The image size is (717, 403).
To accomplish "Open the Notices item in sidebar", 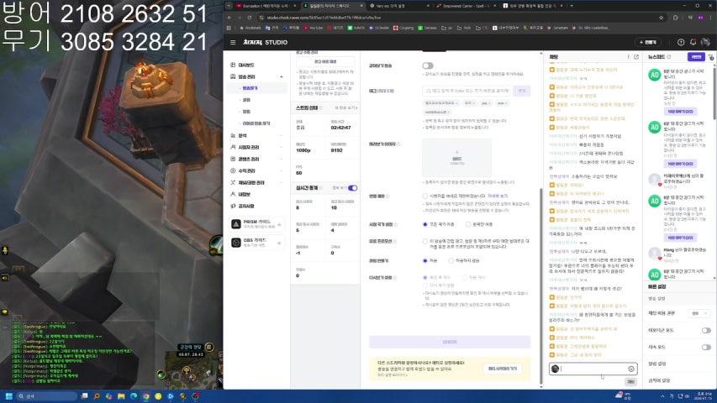I will 246,205.
